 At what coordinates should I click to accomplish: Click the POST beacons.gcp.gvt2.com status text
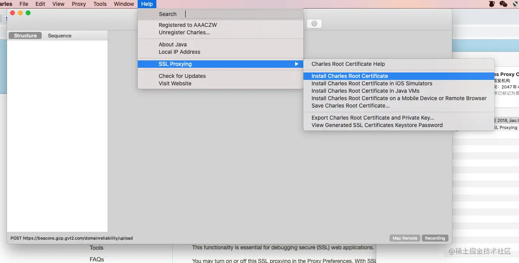(72, 238)
